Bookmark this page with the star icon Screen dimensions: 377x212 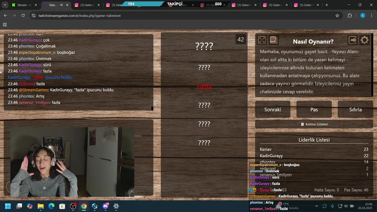[337, 16]
